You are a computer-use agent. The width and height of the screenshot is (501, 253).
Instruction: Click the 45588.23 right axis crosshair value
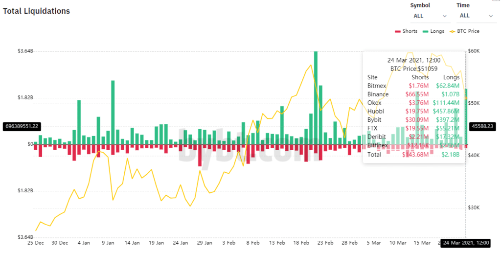coord(482,126)
